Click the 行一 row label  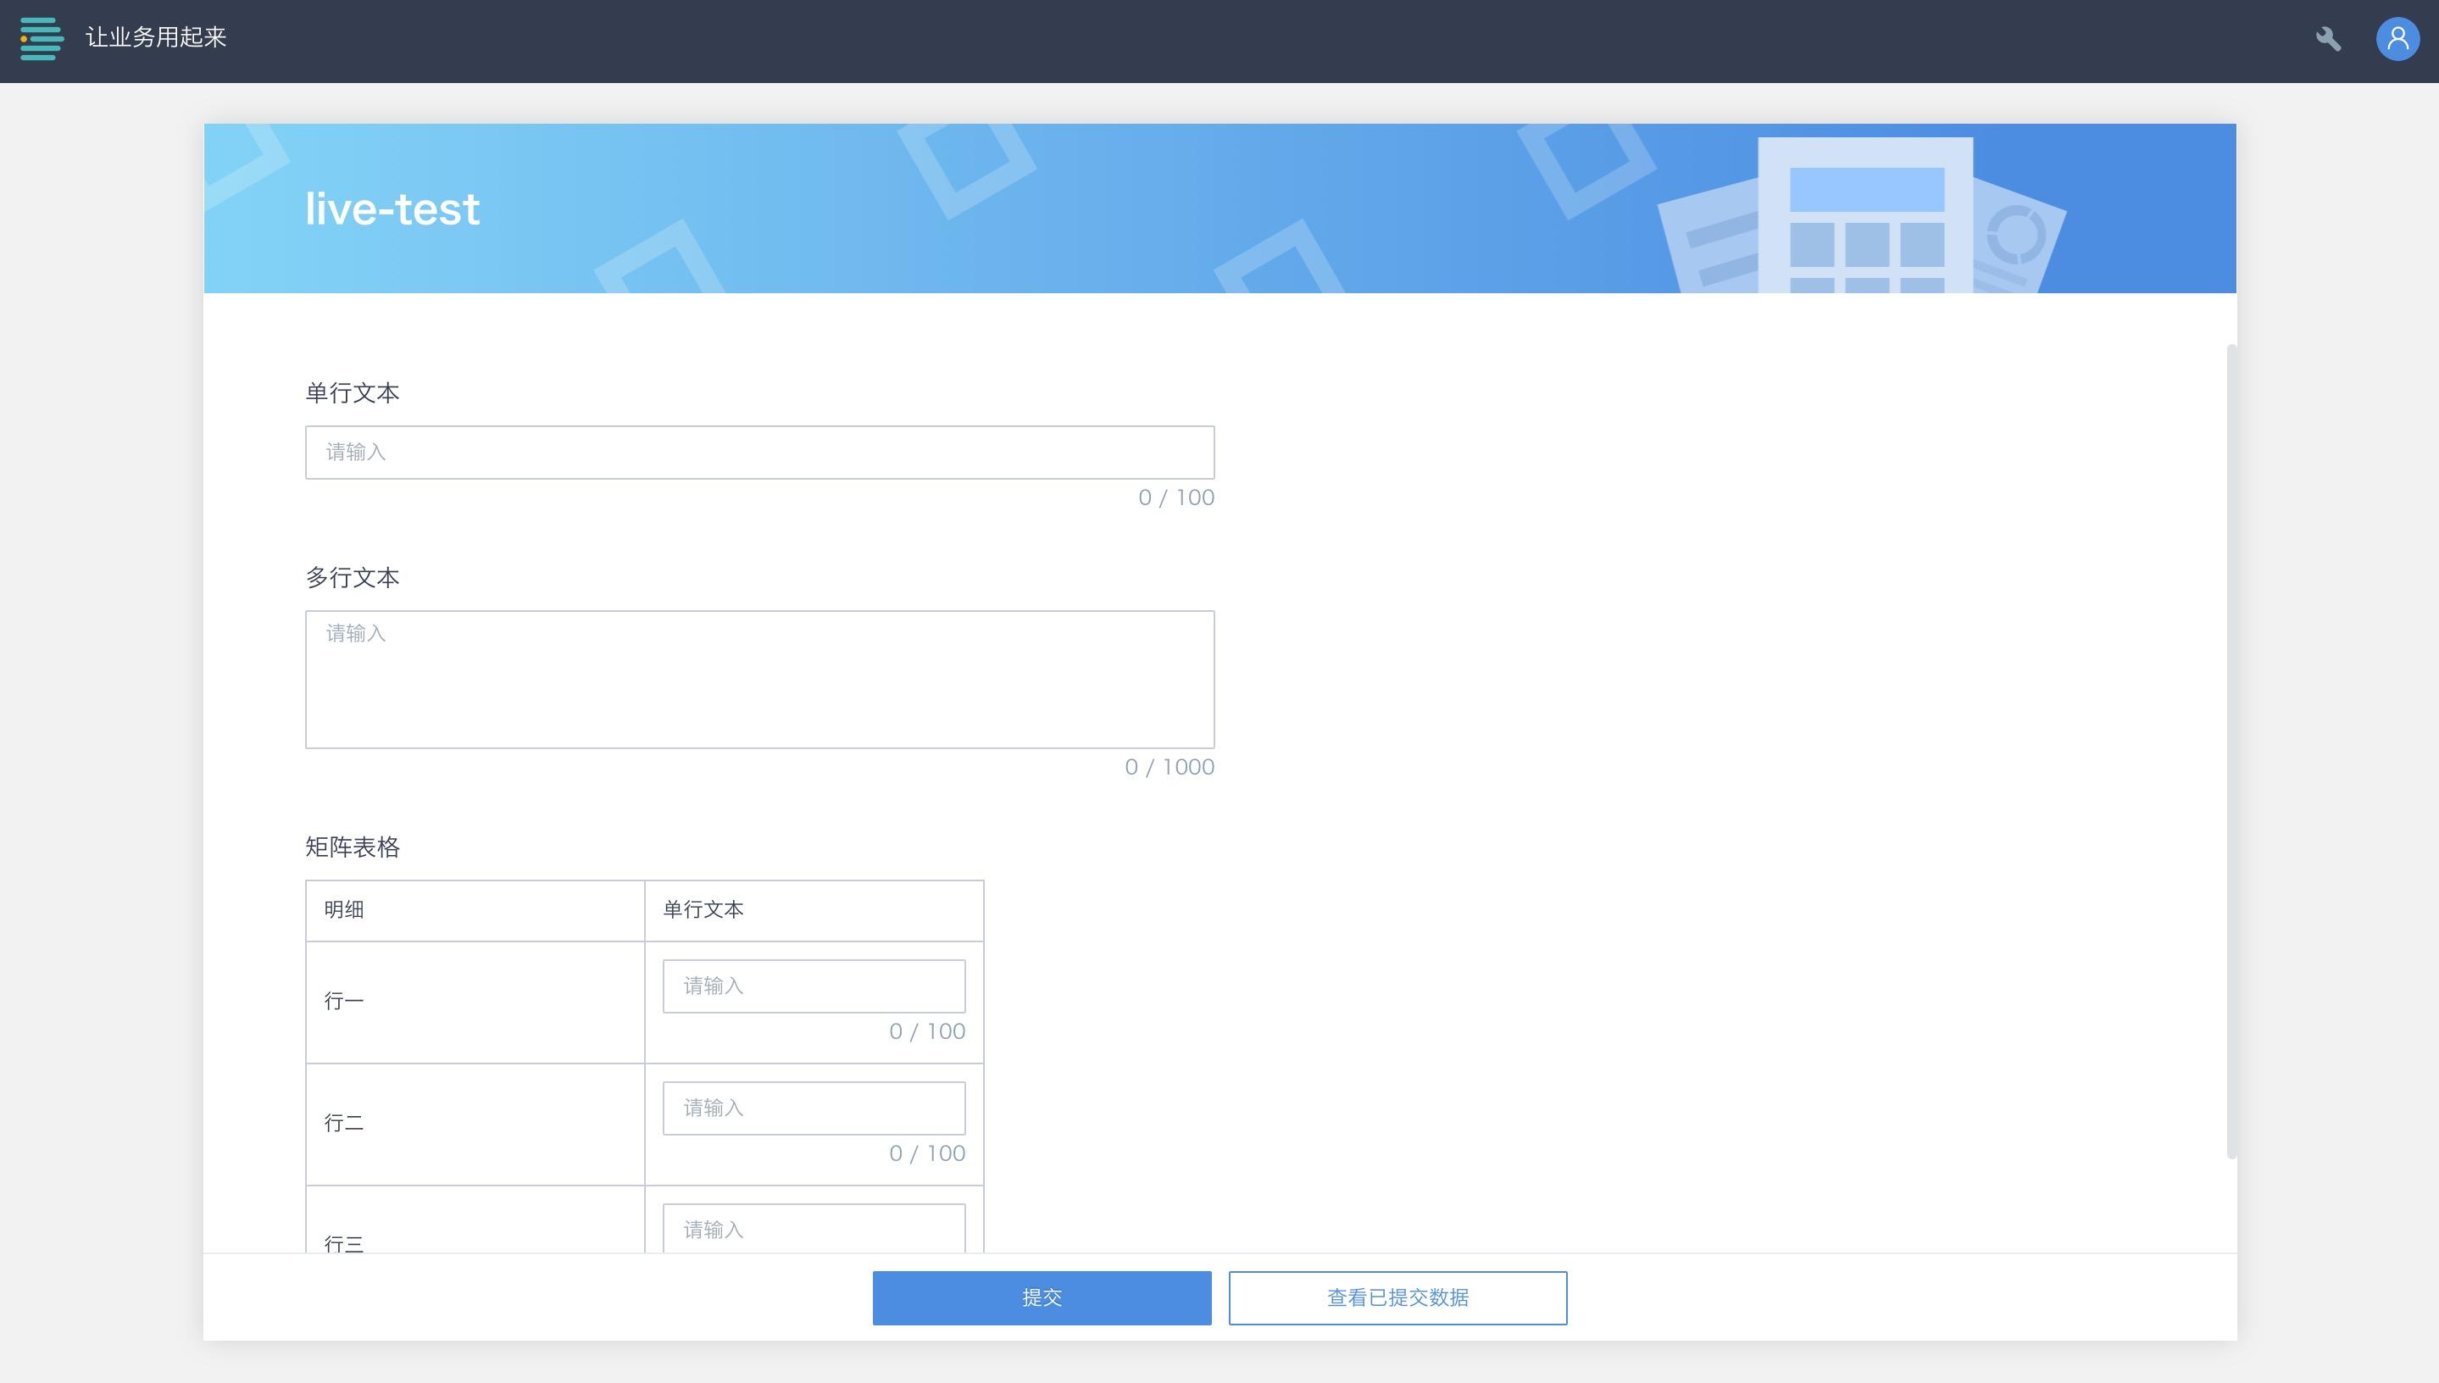(344, 1000)
